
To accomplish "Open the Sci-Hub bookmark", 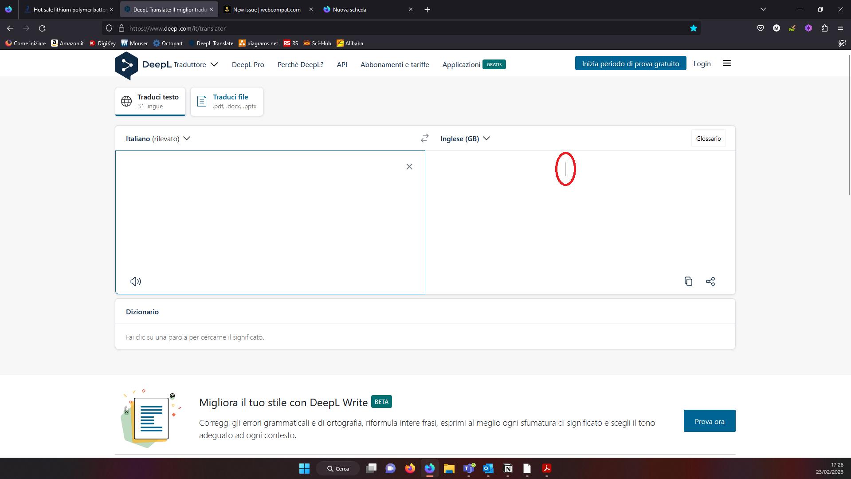I will [317, 43].
